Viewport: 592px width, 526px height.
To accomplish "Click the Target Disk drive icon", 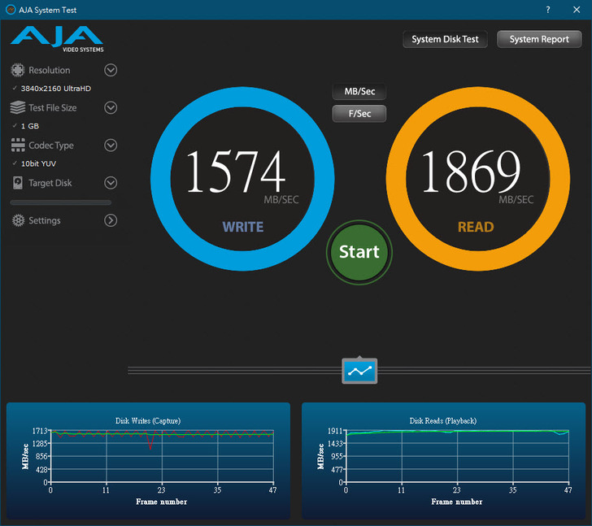I will click(x=17, y=183).
